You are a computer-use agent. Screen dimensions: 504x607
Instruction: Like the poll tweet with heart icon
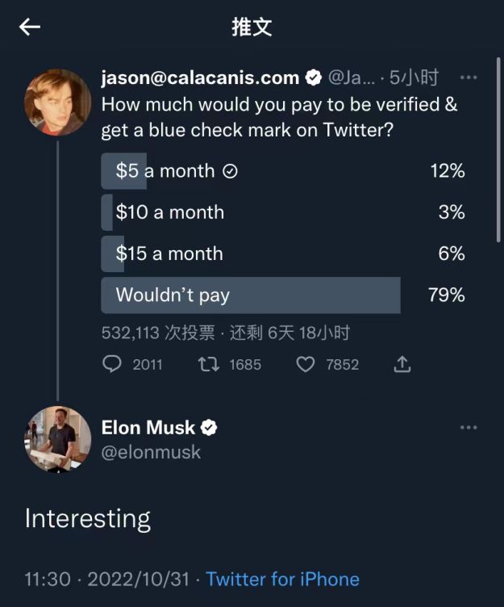[306, 364]
